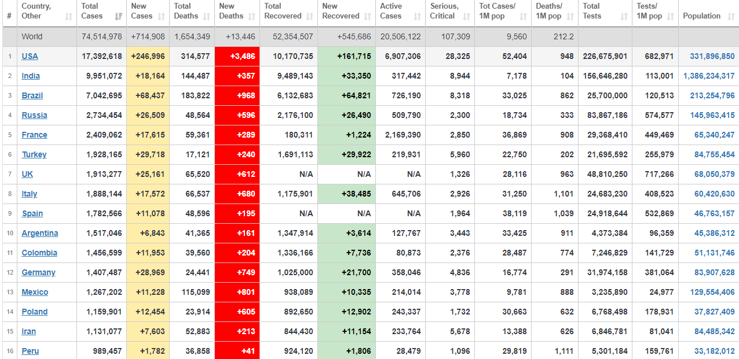
Task: Open Brazil population link 213,254,796
Action: click(712, 95)
